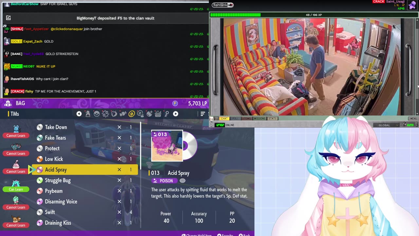The image size is (419, 236).
Task: Click the bottom Eevee party icon
Action: [16, 219]
